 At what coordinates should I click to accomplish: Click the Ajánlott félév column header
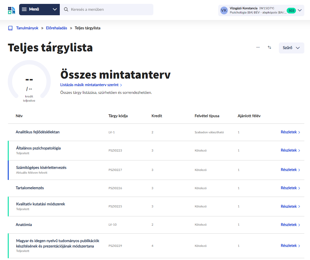tap(249, 116)
